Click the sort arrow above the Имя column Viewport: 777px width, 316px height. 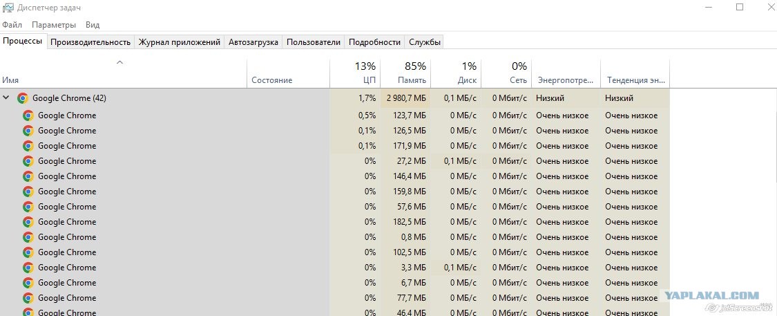click(119, 62)
